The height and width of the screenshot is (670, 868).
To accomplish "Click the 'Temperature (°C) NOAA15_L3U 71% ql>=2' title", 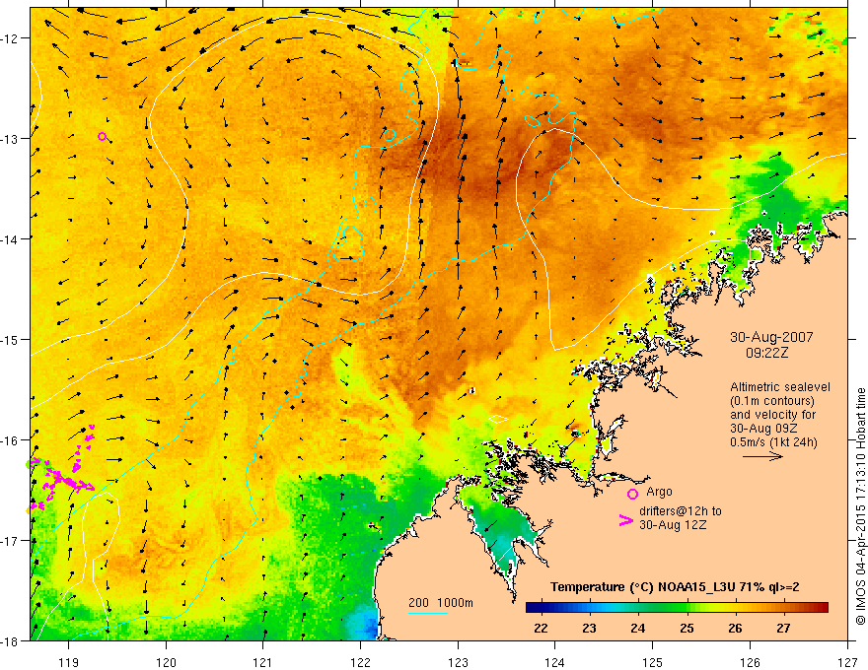I will point(675,587).
